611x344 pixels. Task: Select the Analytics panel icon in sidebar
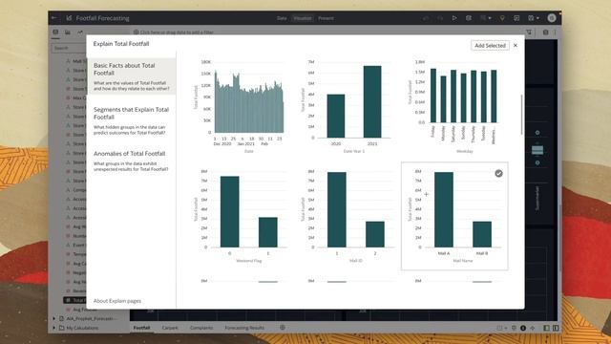tap(80, 32)
